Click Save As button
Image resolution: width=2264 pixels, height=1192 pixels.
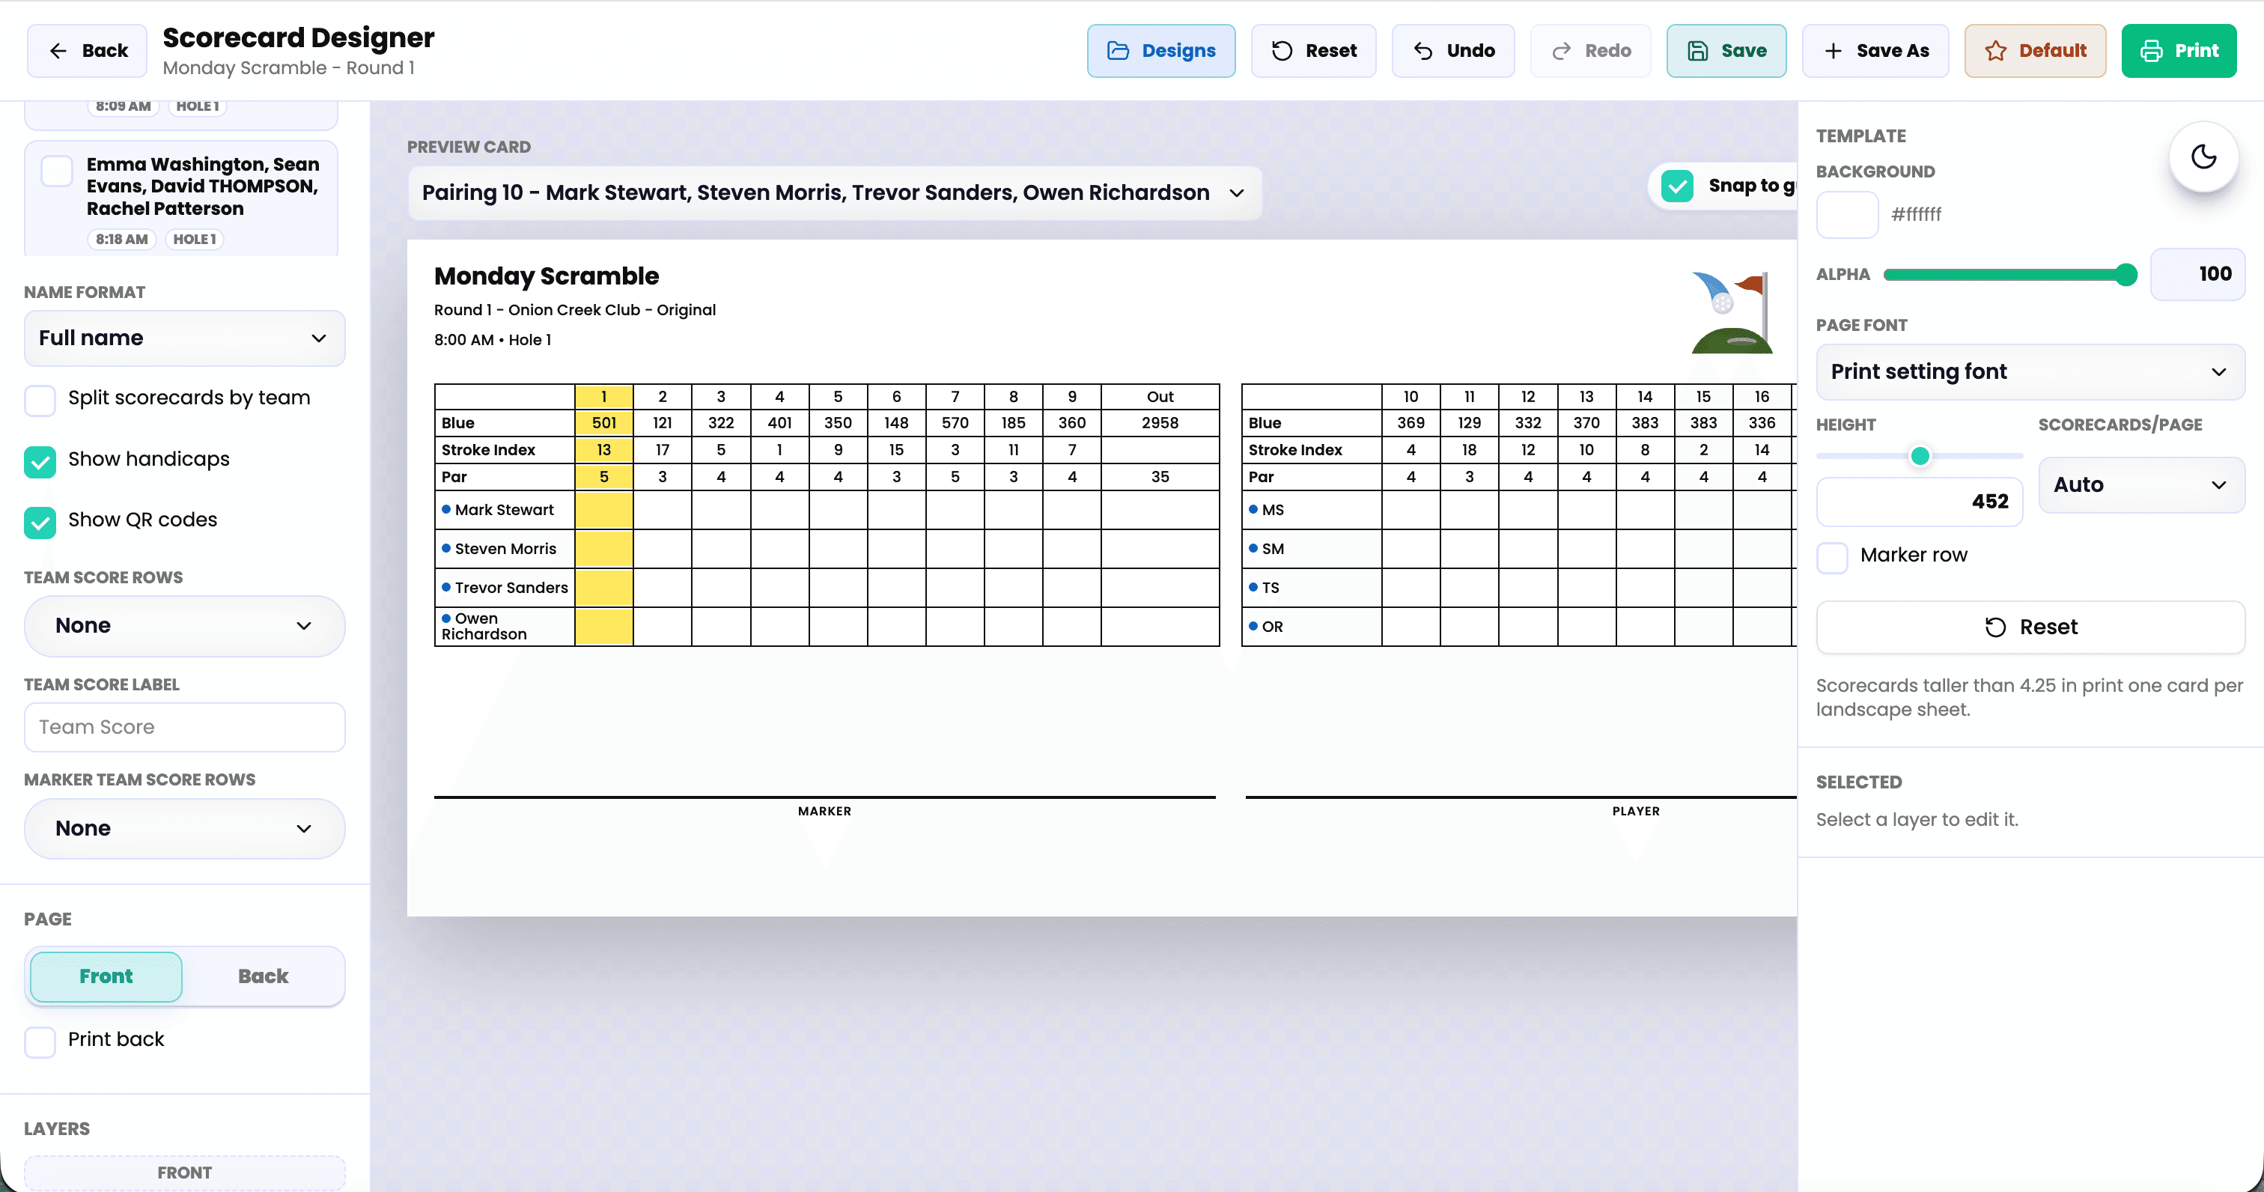click(1875, 51)
